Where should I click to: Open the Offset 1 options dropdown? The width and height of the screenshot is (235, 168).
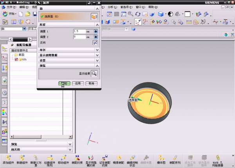(95, 31)
